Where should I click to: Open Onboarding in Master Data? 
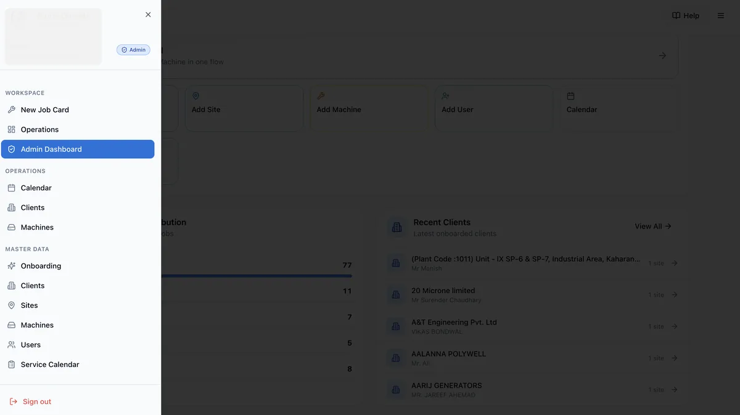coord(78,266)
